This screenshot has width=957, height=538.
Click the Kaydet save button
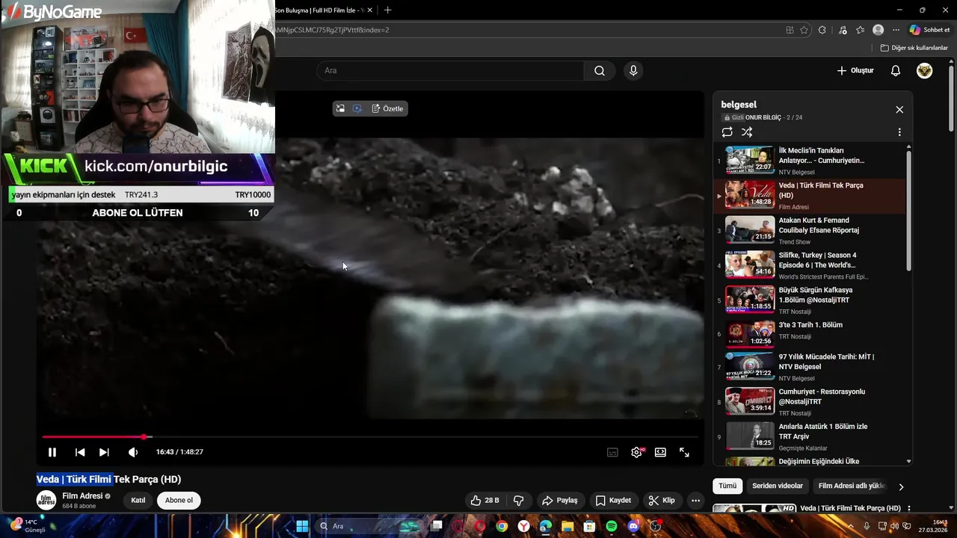coord(613,501)
